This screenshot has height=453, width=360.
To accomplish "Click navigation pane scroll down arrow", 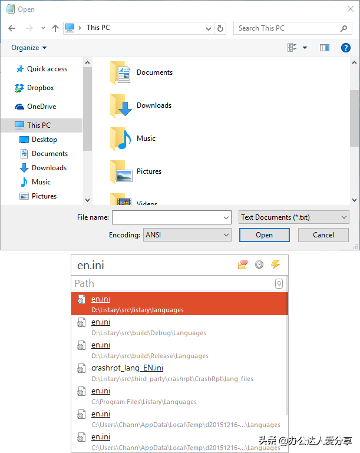I will [88, 200].
